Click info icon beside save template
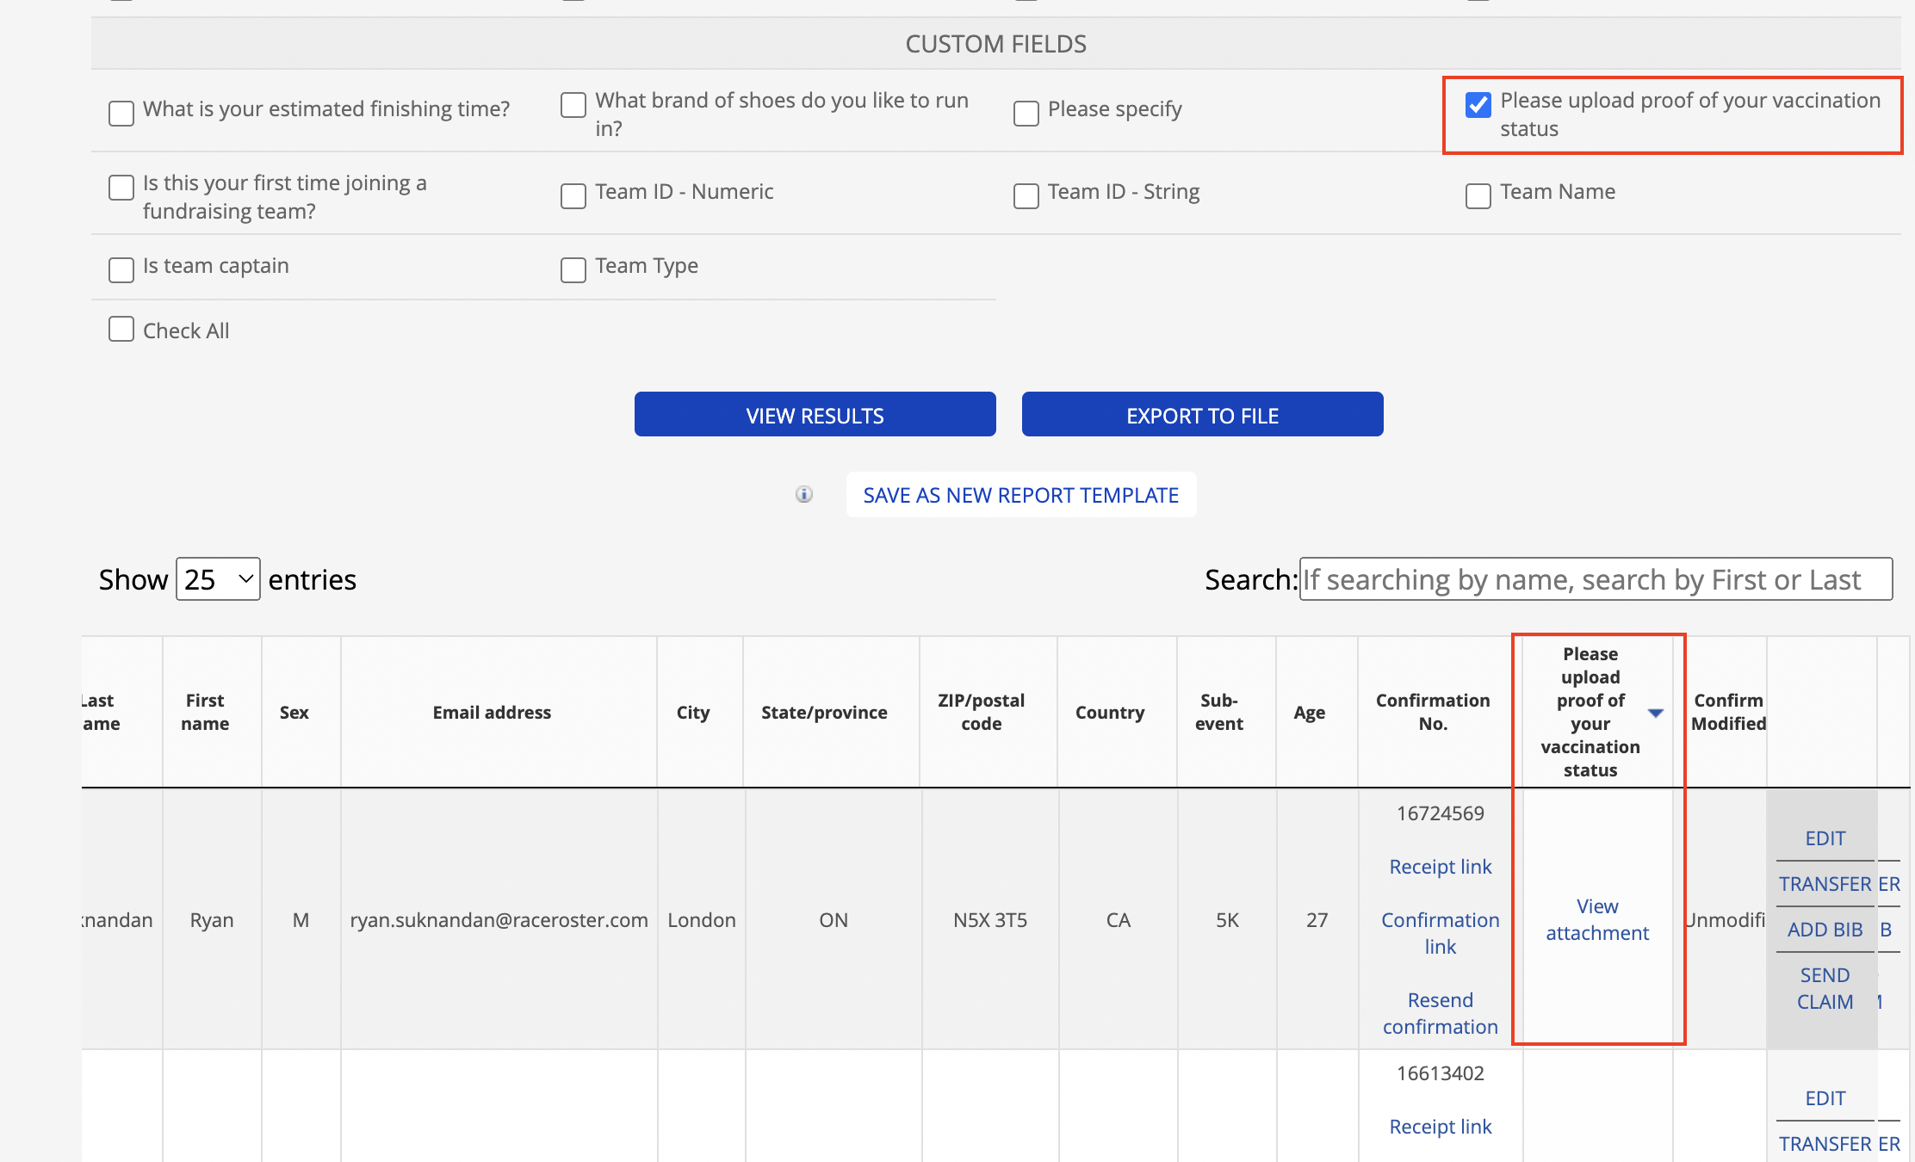 click(803, 494)
